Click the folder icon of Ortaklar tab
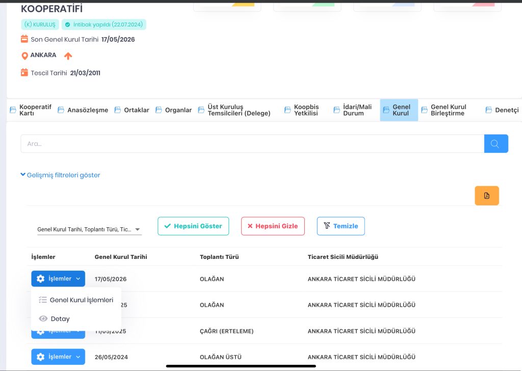 click(x=118, y=110)
